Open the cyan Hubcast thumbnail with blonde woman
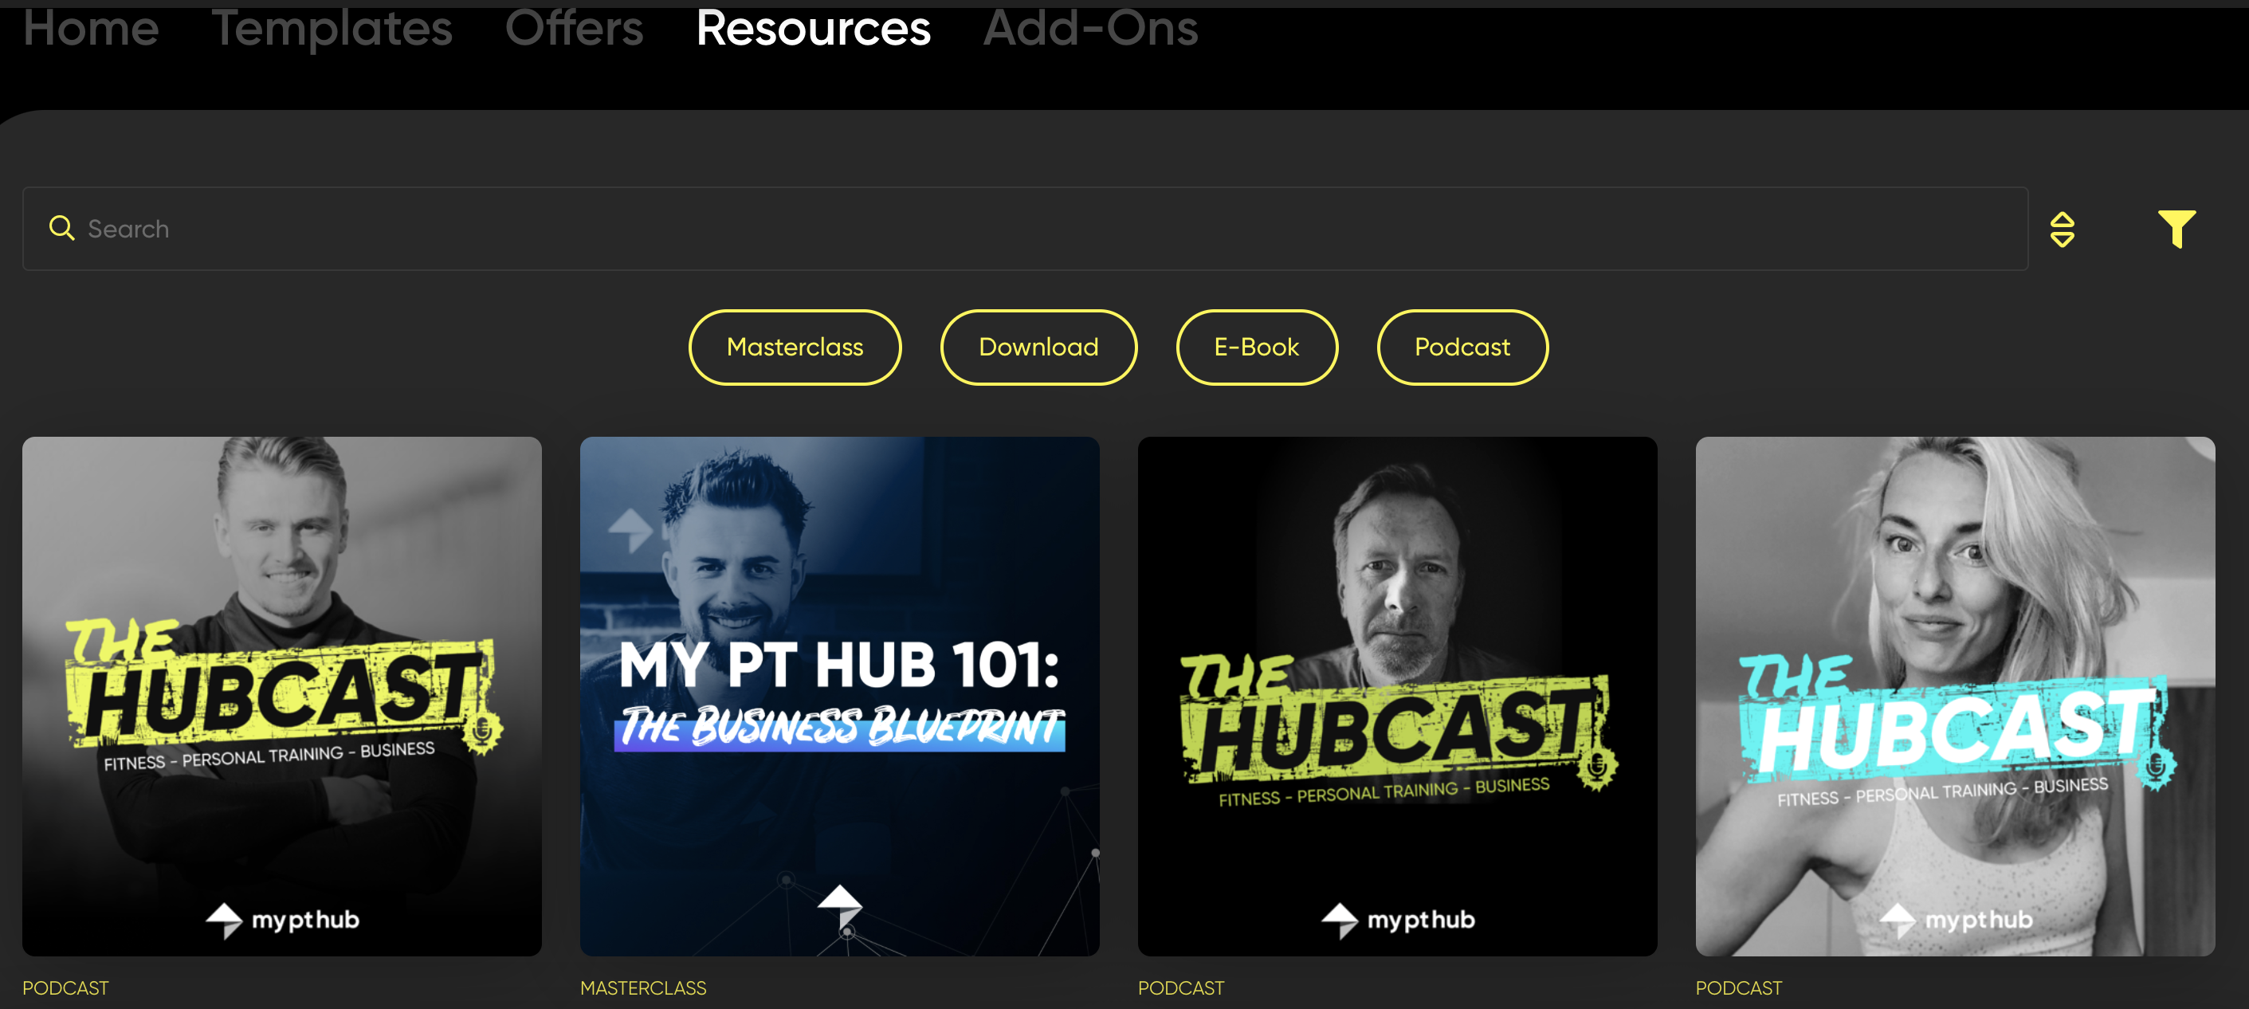 tap(1955, 696)
